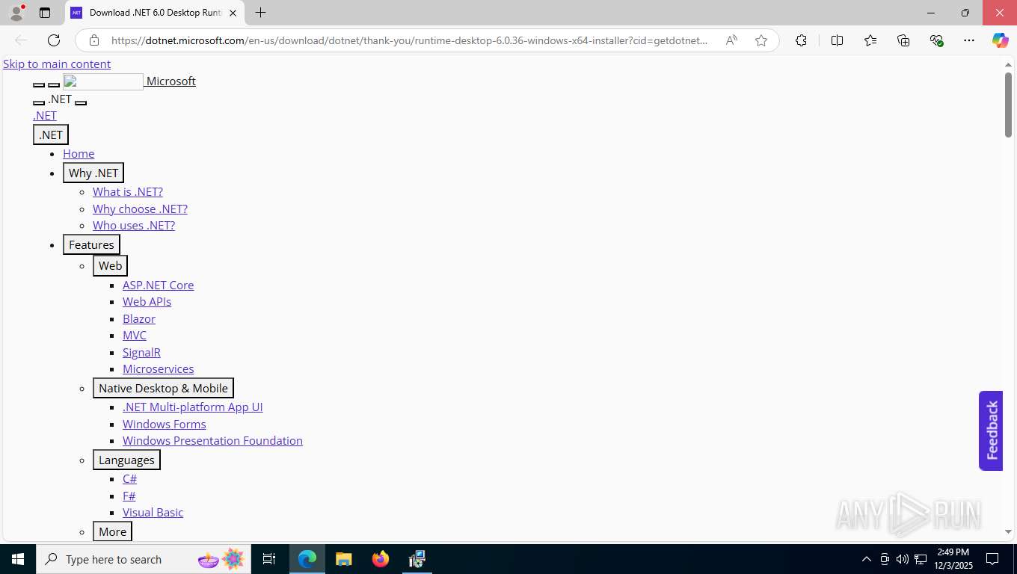Close the Download .NET 6.0 tab

[233, 13]
